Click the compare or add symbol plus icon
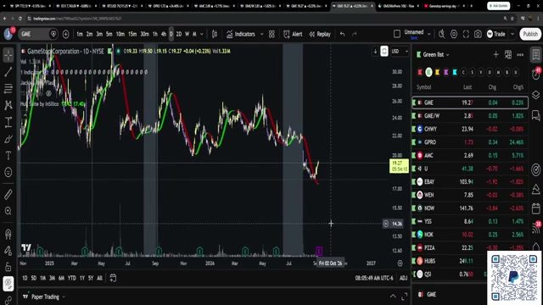543x305 pixels. 65,34
